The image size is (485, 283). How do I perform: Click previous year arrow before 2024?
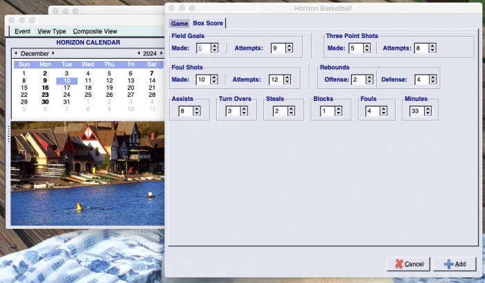tap(138, 53)
